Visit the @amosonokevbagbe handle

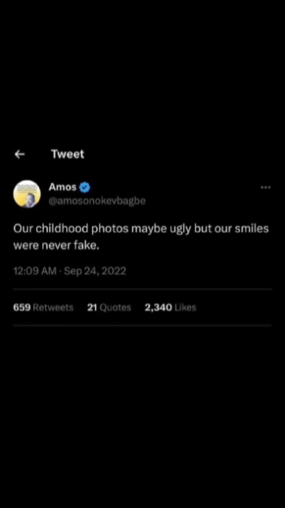97,201
